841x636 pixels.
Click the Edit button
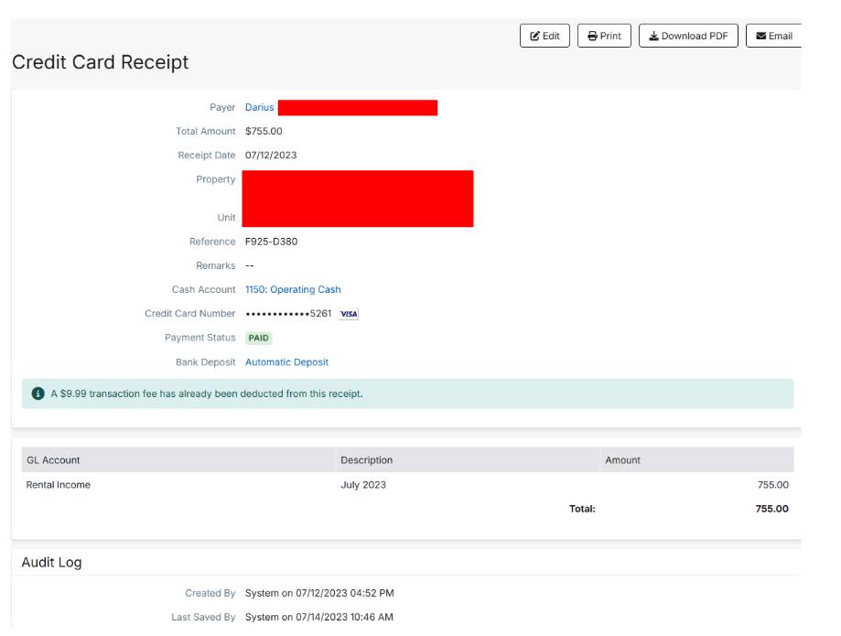point(544,36)
